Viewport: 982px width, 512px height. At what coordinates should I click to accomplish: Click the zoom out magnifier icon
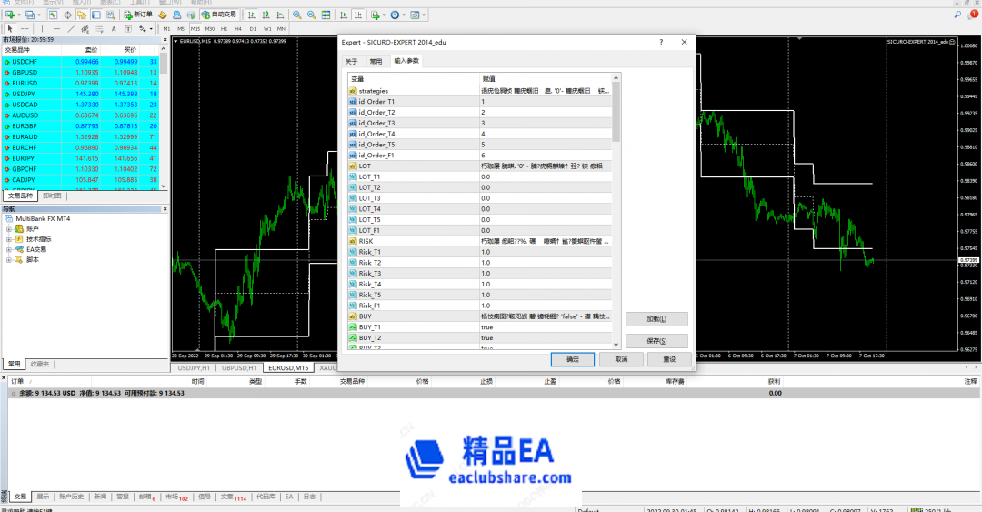(311, 15)
